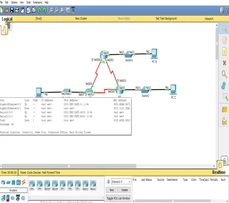229x203 pixels.
Task: Click router R2 in the topology
Action: coord(104,55)
